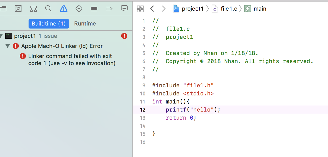Collapse the project1 issue group
328x157 pixels.
pyautogui.click(x=1, y=36)
